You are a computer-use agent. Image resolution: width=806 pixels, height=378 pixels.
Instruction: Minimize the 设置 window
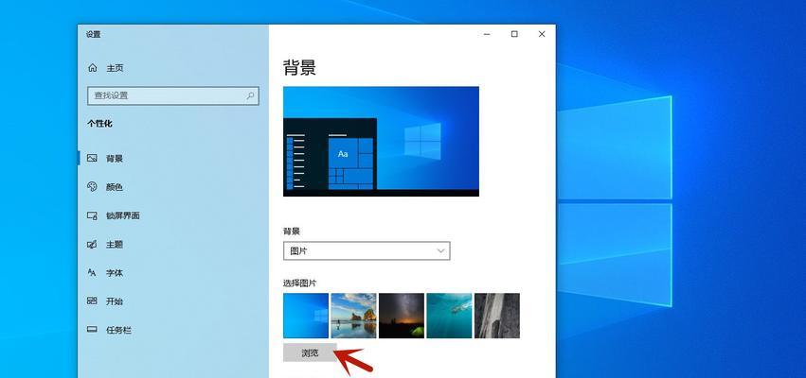coord(487,34)
